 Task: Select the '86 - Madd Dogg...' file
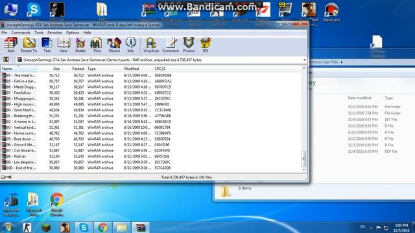coord(19,87)
